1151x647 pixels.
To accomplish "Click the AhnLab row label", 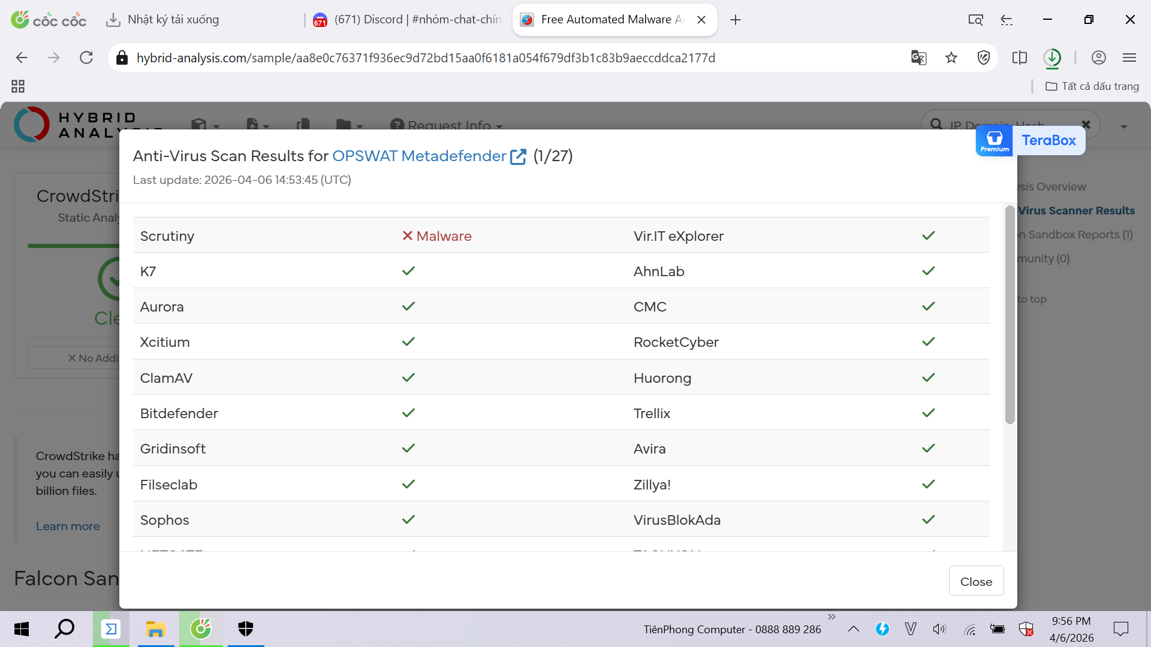I will coord(659,271).
